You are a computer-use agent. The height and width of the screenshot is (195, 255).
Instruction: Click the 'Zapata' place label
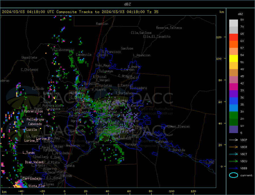69,166
